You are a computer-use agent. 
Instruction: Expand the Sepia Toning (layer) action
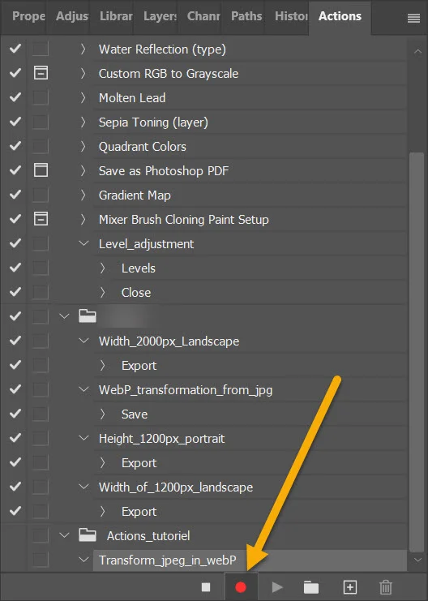(83, 122)
